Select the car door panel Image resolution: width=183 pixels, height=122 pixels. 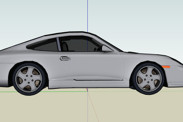coord(91,66)
